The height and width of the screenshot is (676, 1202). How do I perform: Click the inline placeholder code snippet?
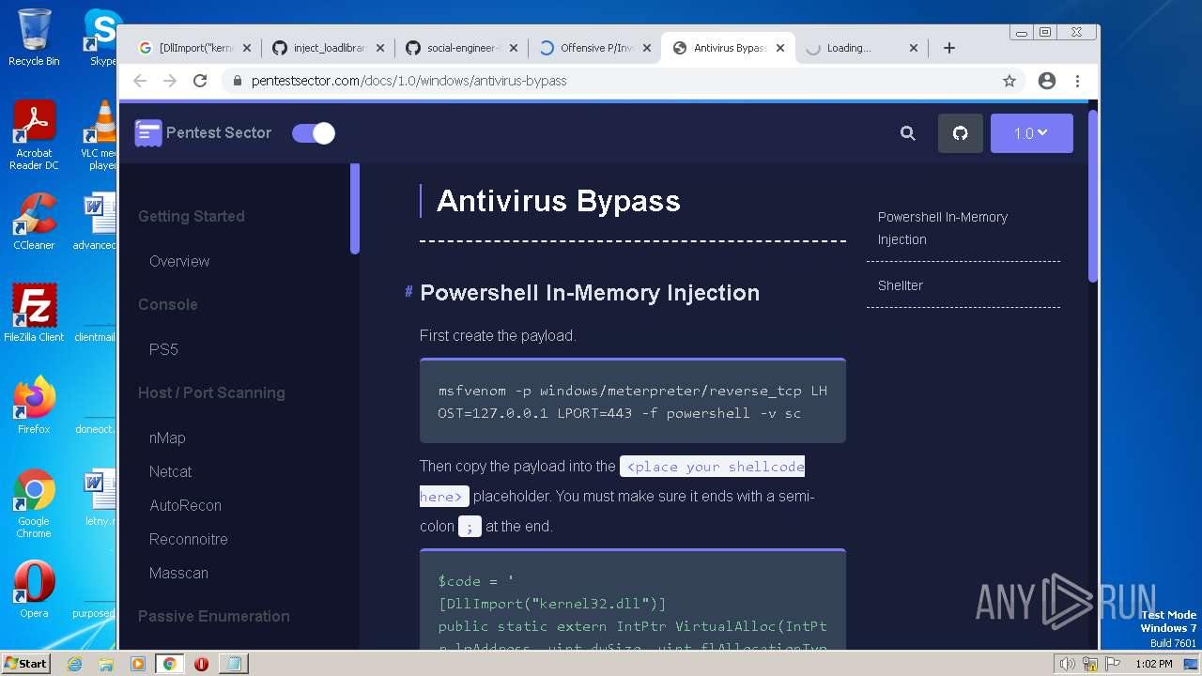click(x=612, y=481)
